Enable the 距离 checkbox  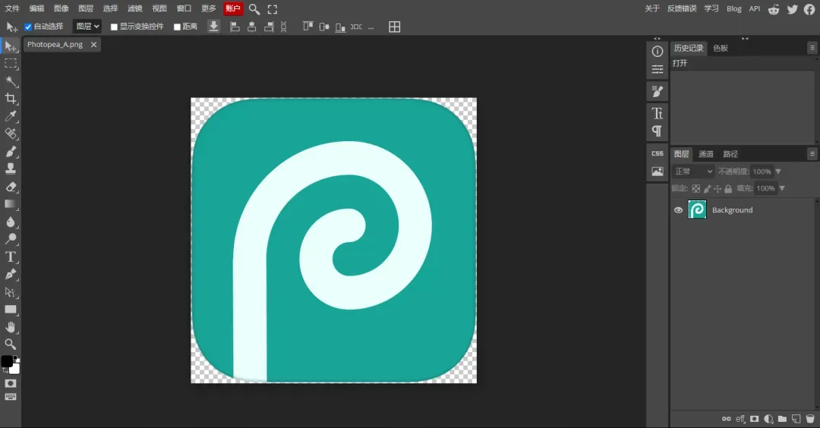click(x=177, y=27)
